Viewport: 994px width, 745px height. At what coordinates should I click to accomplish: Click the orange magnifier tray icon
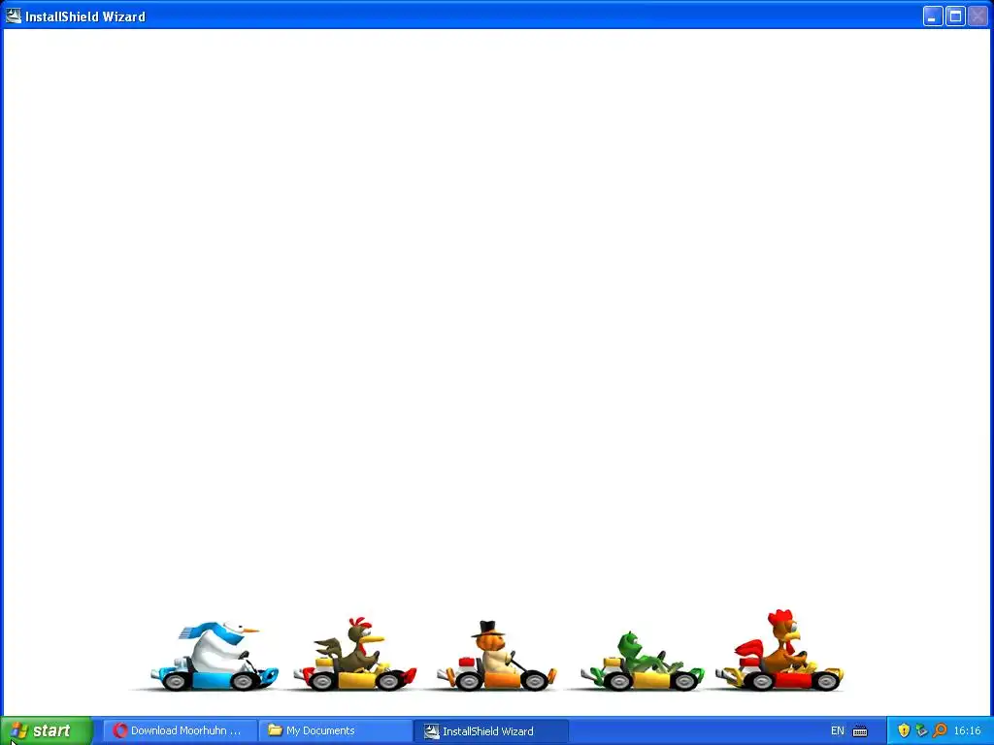click(940, 730)
